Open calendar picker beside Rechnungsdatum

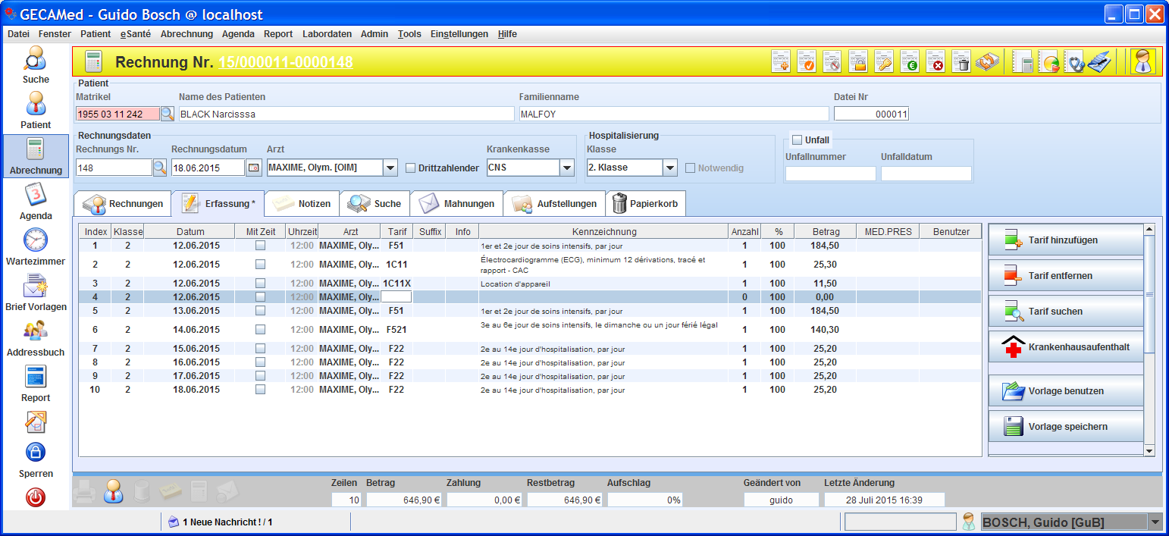point(254,168)
